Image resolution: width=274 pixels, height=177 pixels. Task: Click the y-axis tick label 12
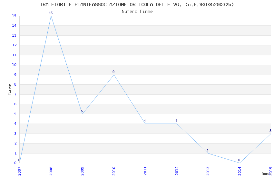(14, 45)
